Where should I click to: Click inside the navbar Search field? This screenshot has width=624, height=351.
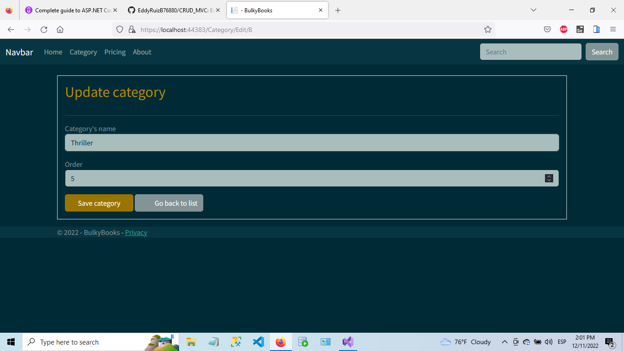[x=530, y=52]
